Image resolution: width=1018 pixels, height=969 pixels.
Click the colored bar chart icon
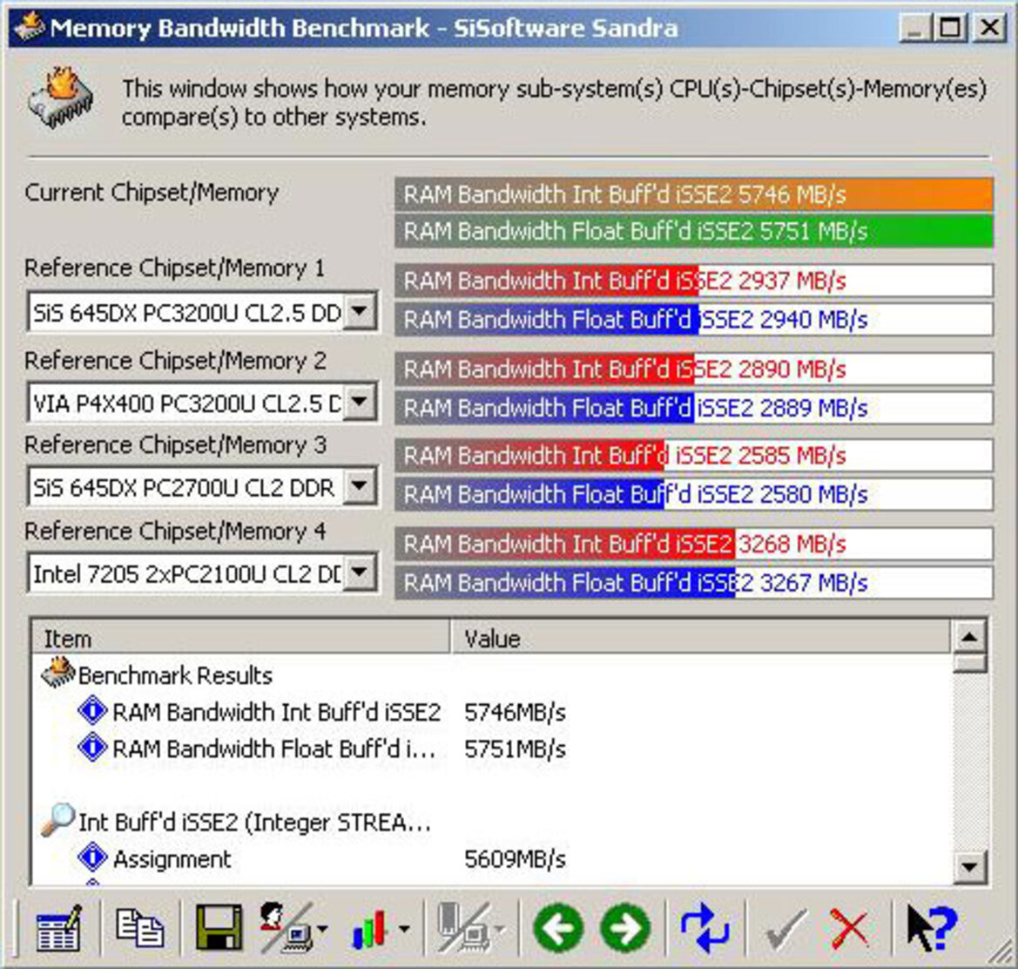point(368,930)
